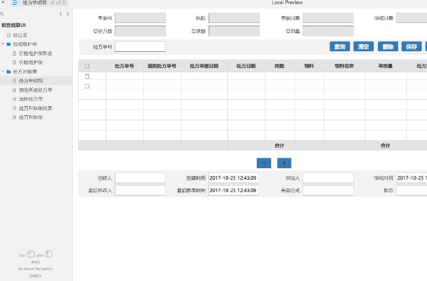This screenshot has width=427, height=281.
Task: Open the 预览所选处方单 page
Action: point(35,90)
